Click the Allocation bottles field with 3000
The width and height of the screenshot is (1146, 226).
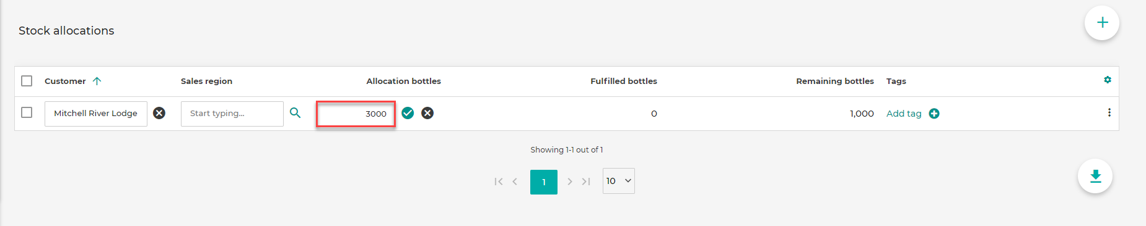pyautogui.click(x=356, y=114)
